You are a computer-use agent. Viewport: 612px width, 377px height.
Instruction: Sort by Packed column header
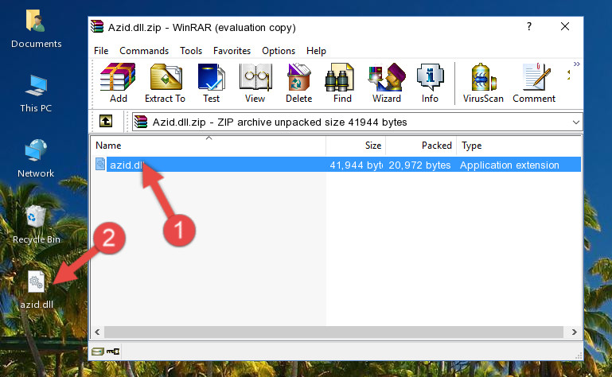coord(421,146)
